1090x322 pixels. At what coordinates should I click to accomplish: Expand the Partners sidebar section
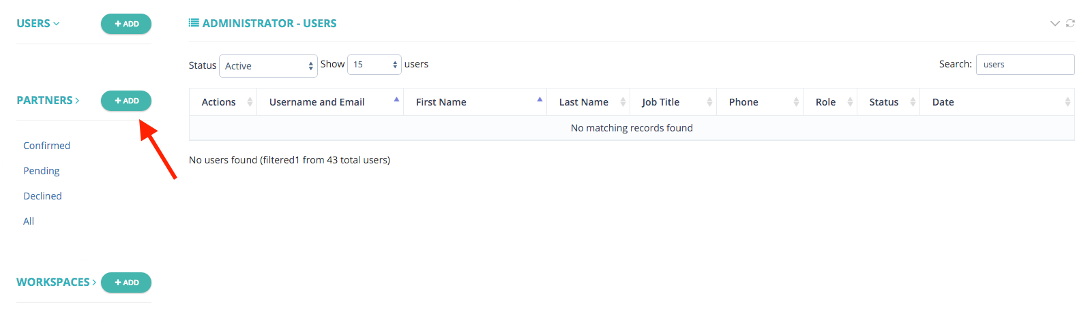click(x=48, y=100)
